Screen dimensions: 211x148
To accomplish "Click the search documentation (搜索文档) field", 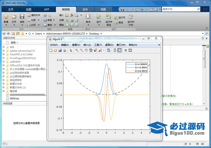I will point(179,9).
